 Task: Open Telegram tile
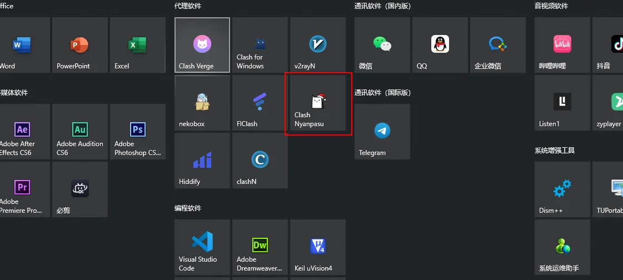click(382, 132)
